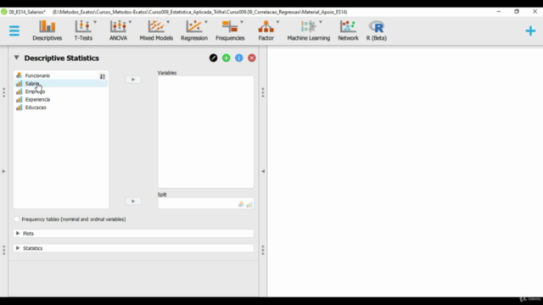Select the Experiencia variable
Image resolution: width=543 pixels, height=305 pixels.
61,99
